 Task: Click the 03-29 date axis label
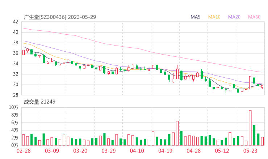[x=109, y=151]
